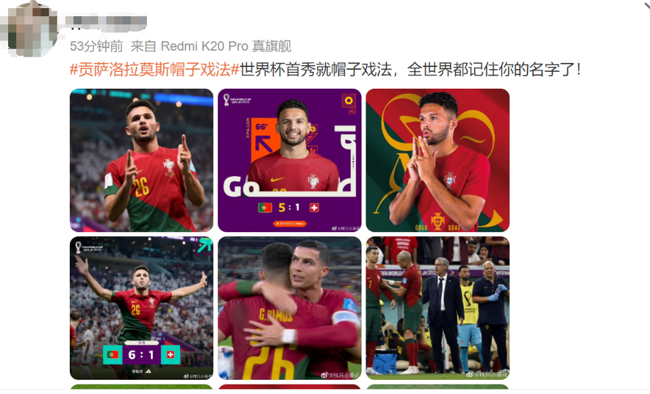Click the Weibo watermark on the sideline photo
This screenshot has width=650, height=394.
(487, 374)
